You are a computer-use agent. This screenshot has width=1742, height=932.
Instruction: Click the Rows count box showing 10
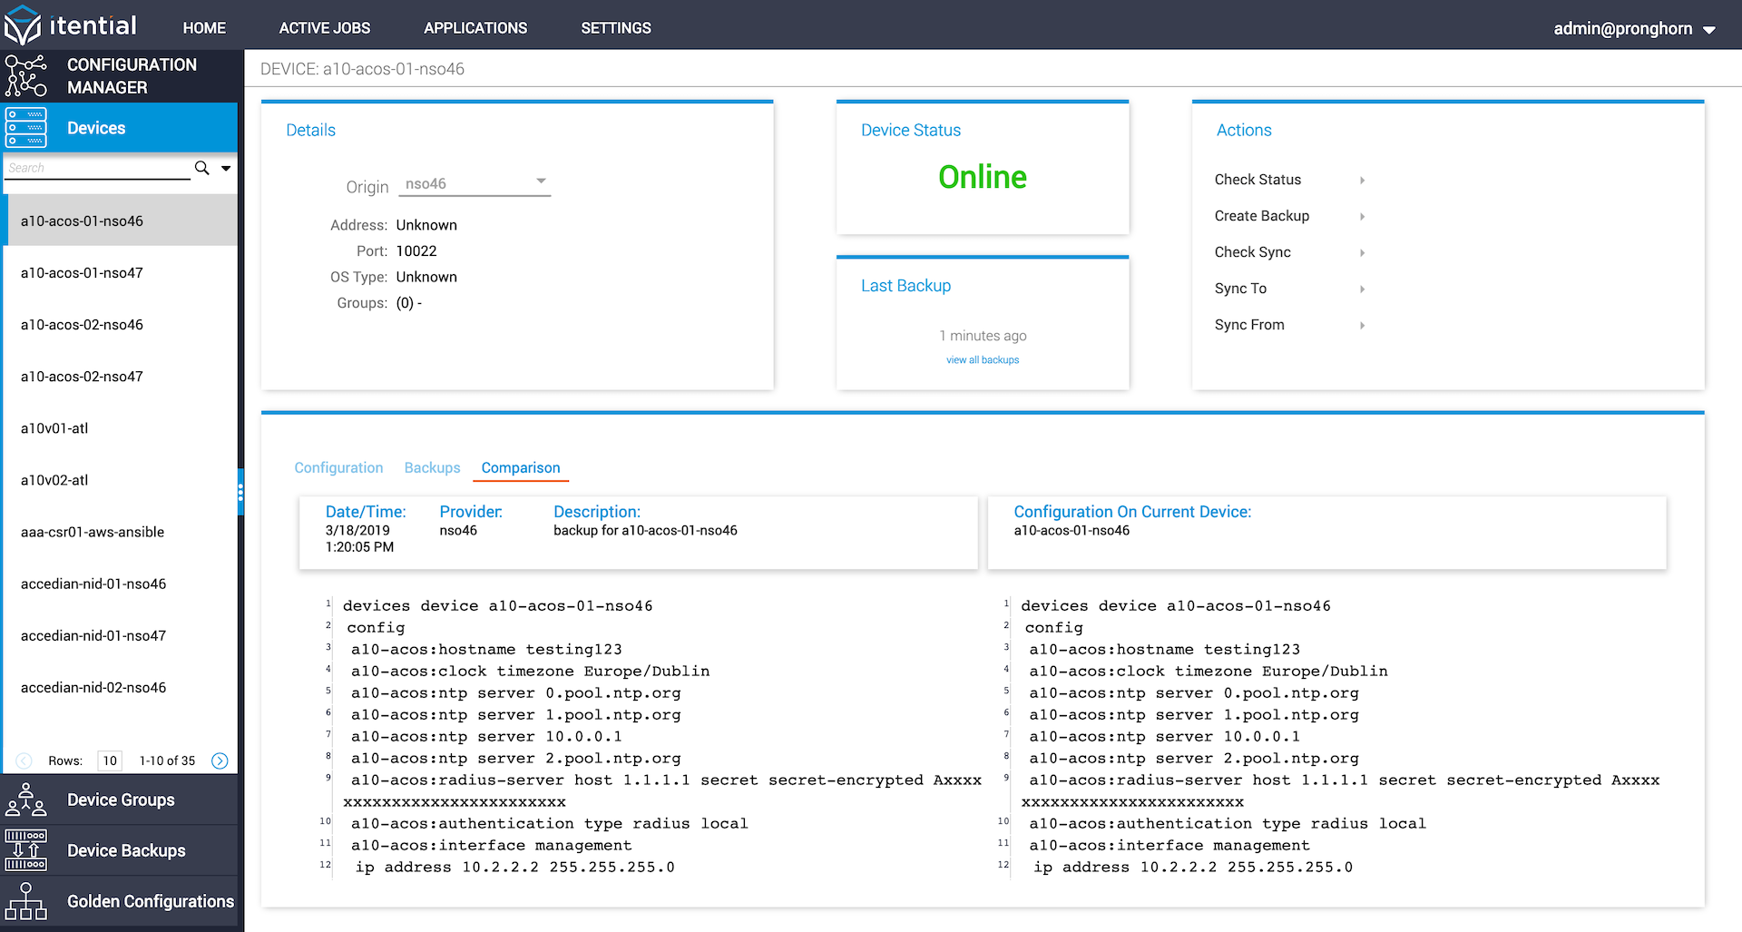[x=110, y=760]
